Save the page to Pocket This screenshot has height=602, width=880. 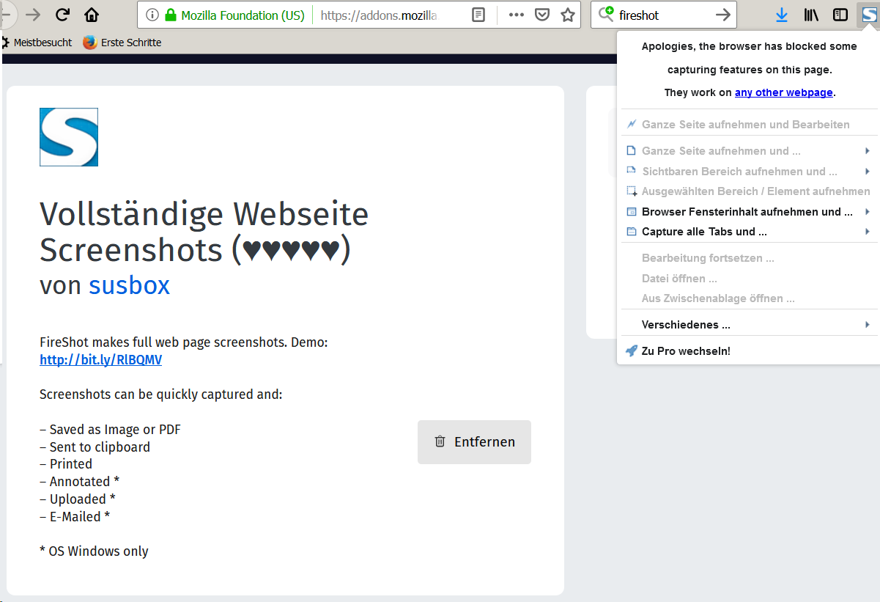[x=542, y=15]
